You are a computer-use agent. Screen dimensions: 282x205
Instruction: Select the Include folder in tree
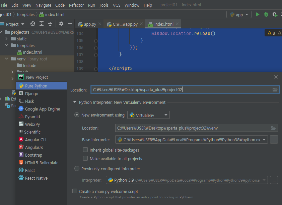(26, 66)
